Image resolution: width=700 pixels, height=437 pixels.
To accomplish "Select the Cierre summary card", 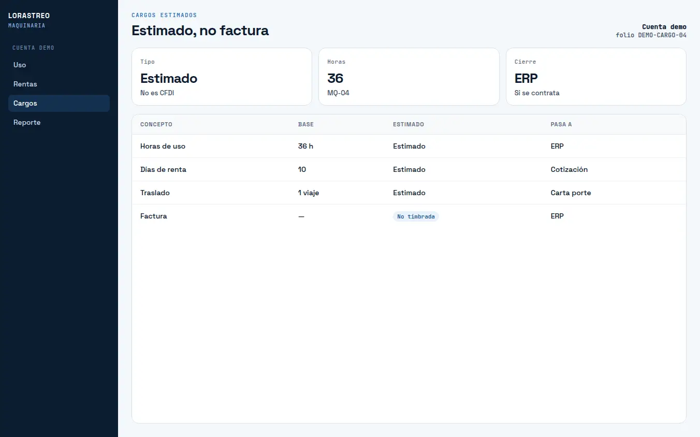I will 596,77.
